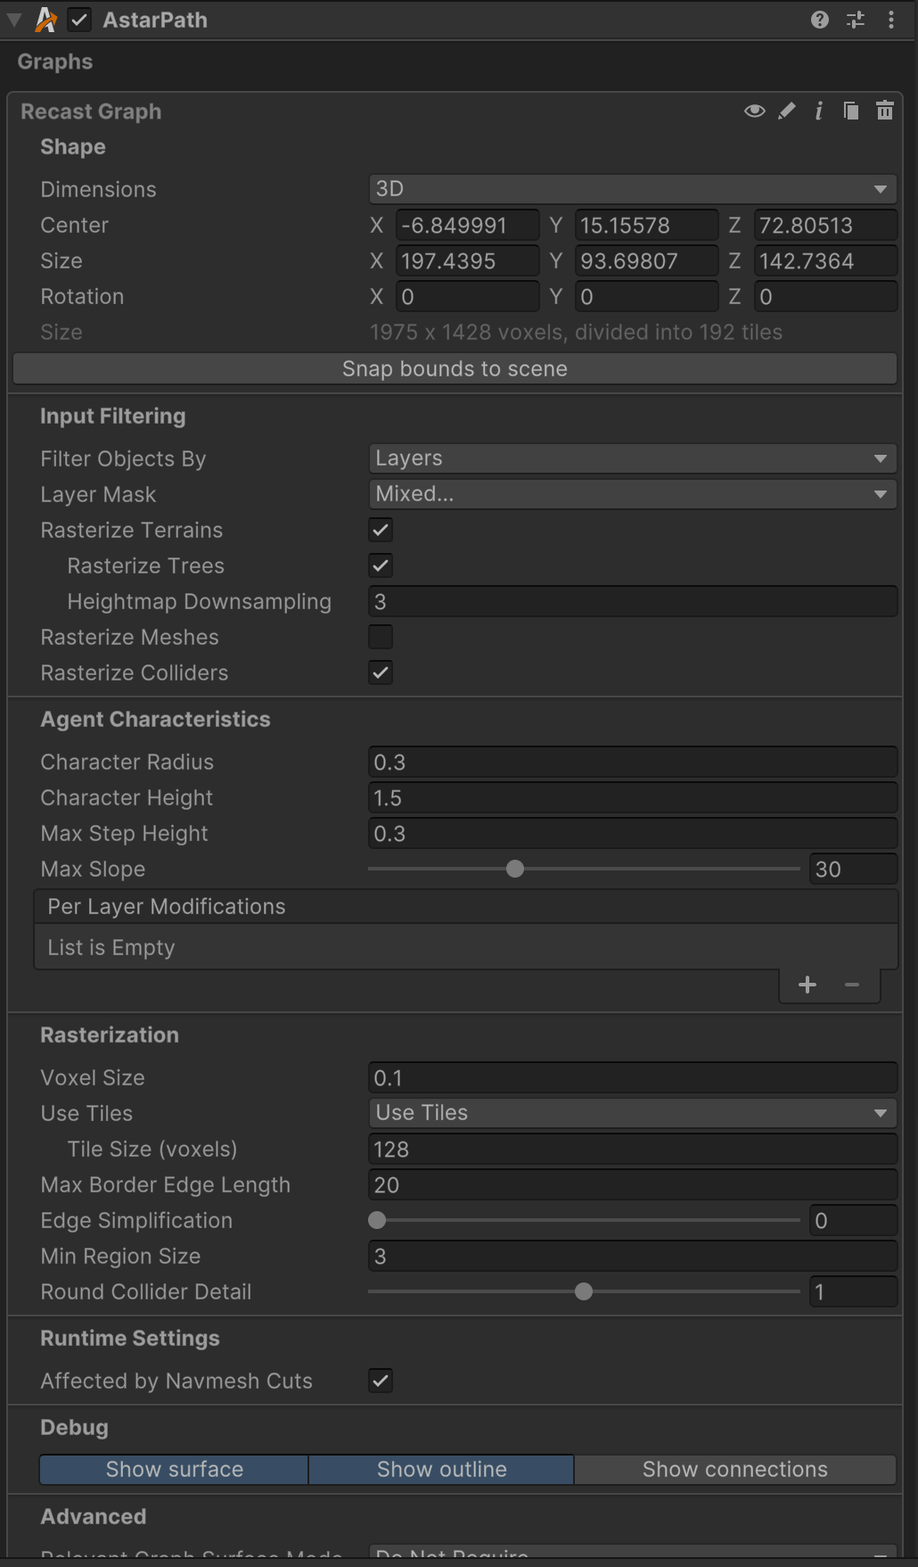Uncheck Rasterize Trees option

click(x=381, y=565)
